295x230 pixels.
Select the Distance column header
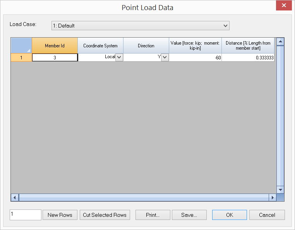[248, 45]
